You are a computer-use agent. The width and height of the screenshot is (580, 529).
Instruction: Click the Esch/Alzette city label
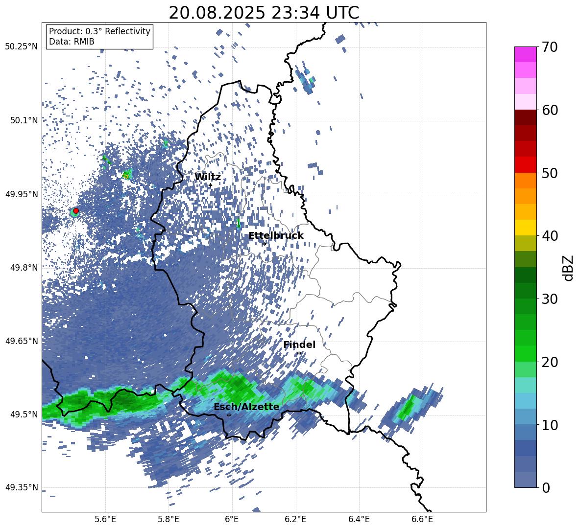246,407
